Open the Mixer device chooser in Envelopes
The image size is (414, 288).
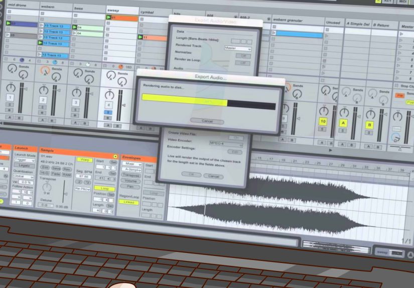click(x=132, y=164)
